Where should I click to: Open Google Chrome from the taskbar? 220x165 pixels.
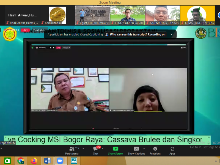[21, 161]
